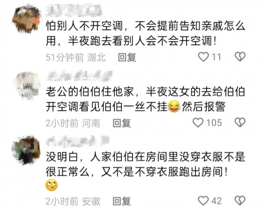Reply to the 51分钟前 湖北 comment

coord(127,57)
